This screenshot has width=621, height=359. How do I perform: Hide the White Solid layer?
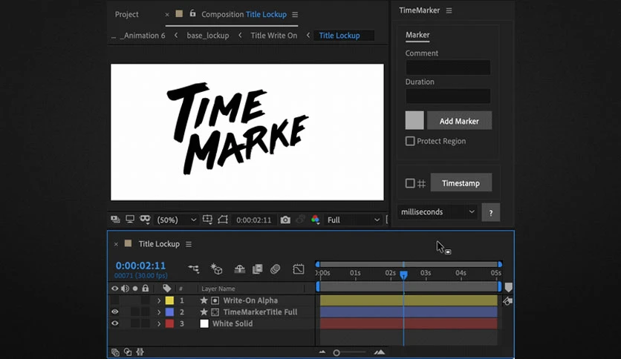115,323
